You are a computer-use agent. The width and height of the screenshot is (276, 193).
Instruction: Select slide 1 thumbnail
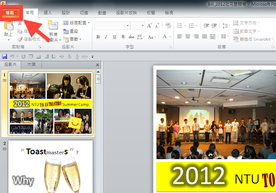pyautogui.click(x=50, y=103)
